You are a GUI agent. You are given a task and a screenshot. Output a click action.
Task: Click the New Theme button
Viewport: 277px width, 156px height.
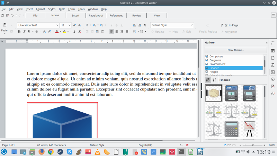(x=236, y=50)
